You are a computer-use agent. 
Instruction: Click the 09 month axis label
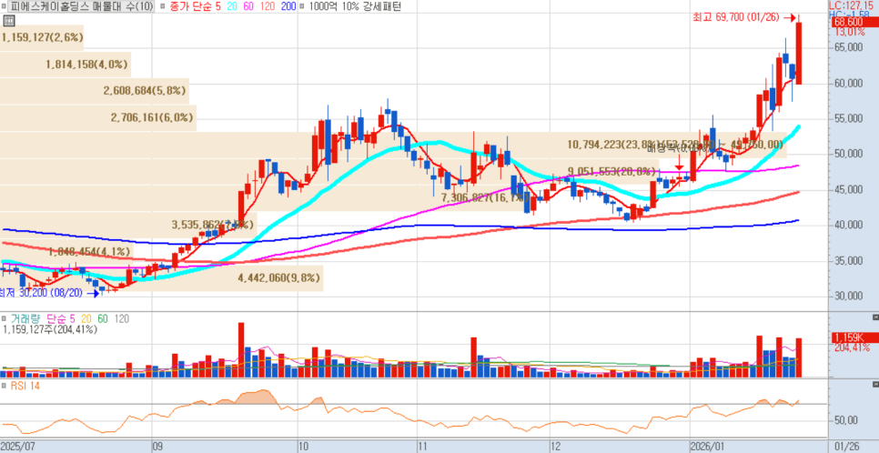click(x=158, y=447)
